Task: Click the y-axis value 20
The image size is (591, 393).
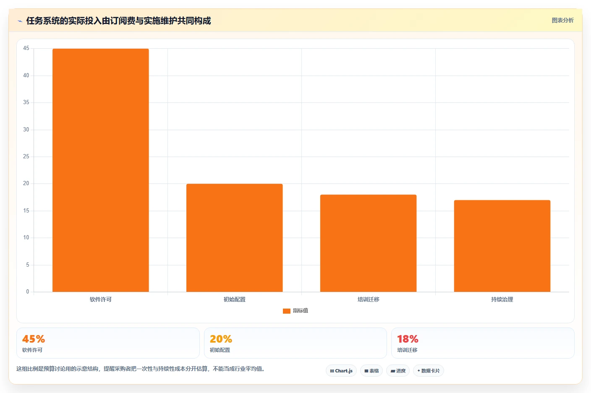Action: coord(26,183)
